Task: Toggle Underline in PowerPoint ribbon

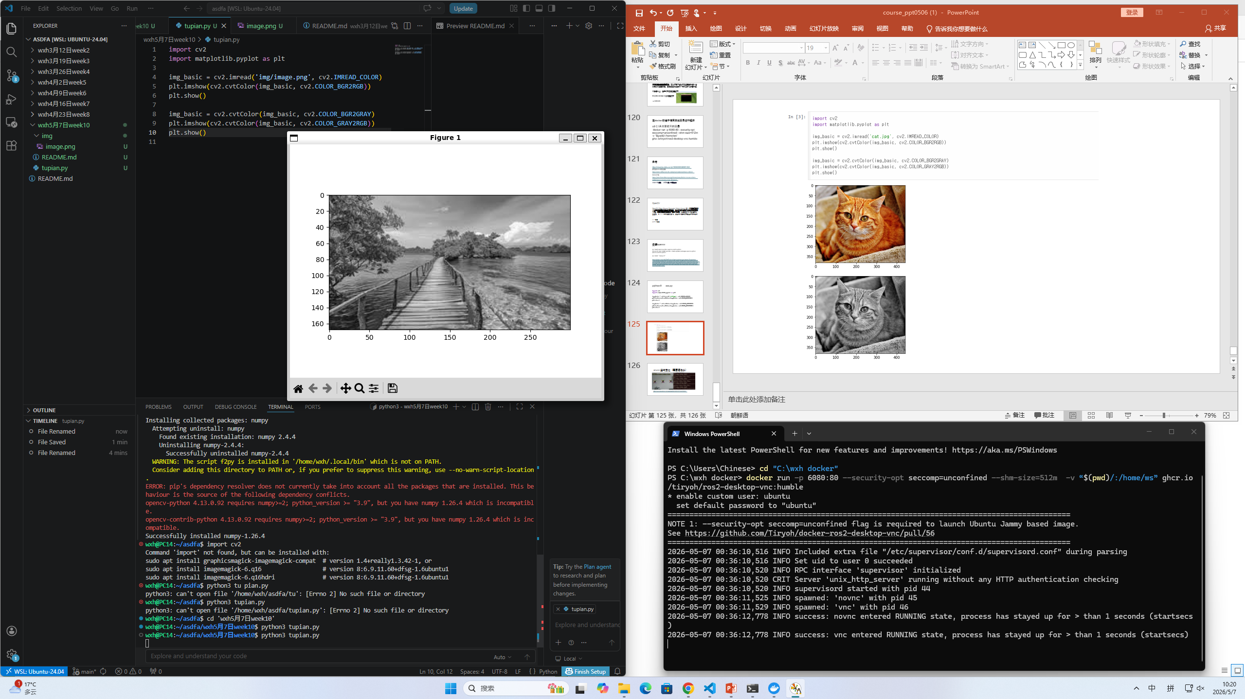Action: [x=769, y=63]
